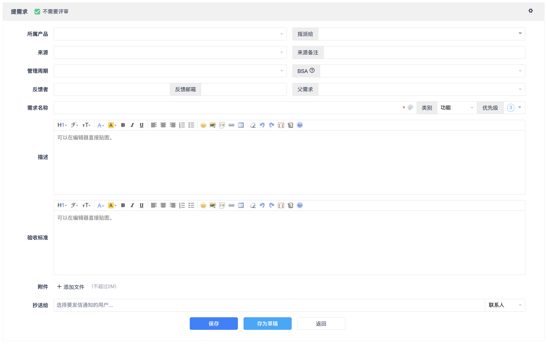547x344 pixels.
Task: Open settings gear at top right
Action: click(x=531, y=11)
